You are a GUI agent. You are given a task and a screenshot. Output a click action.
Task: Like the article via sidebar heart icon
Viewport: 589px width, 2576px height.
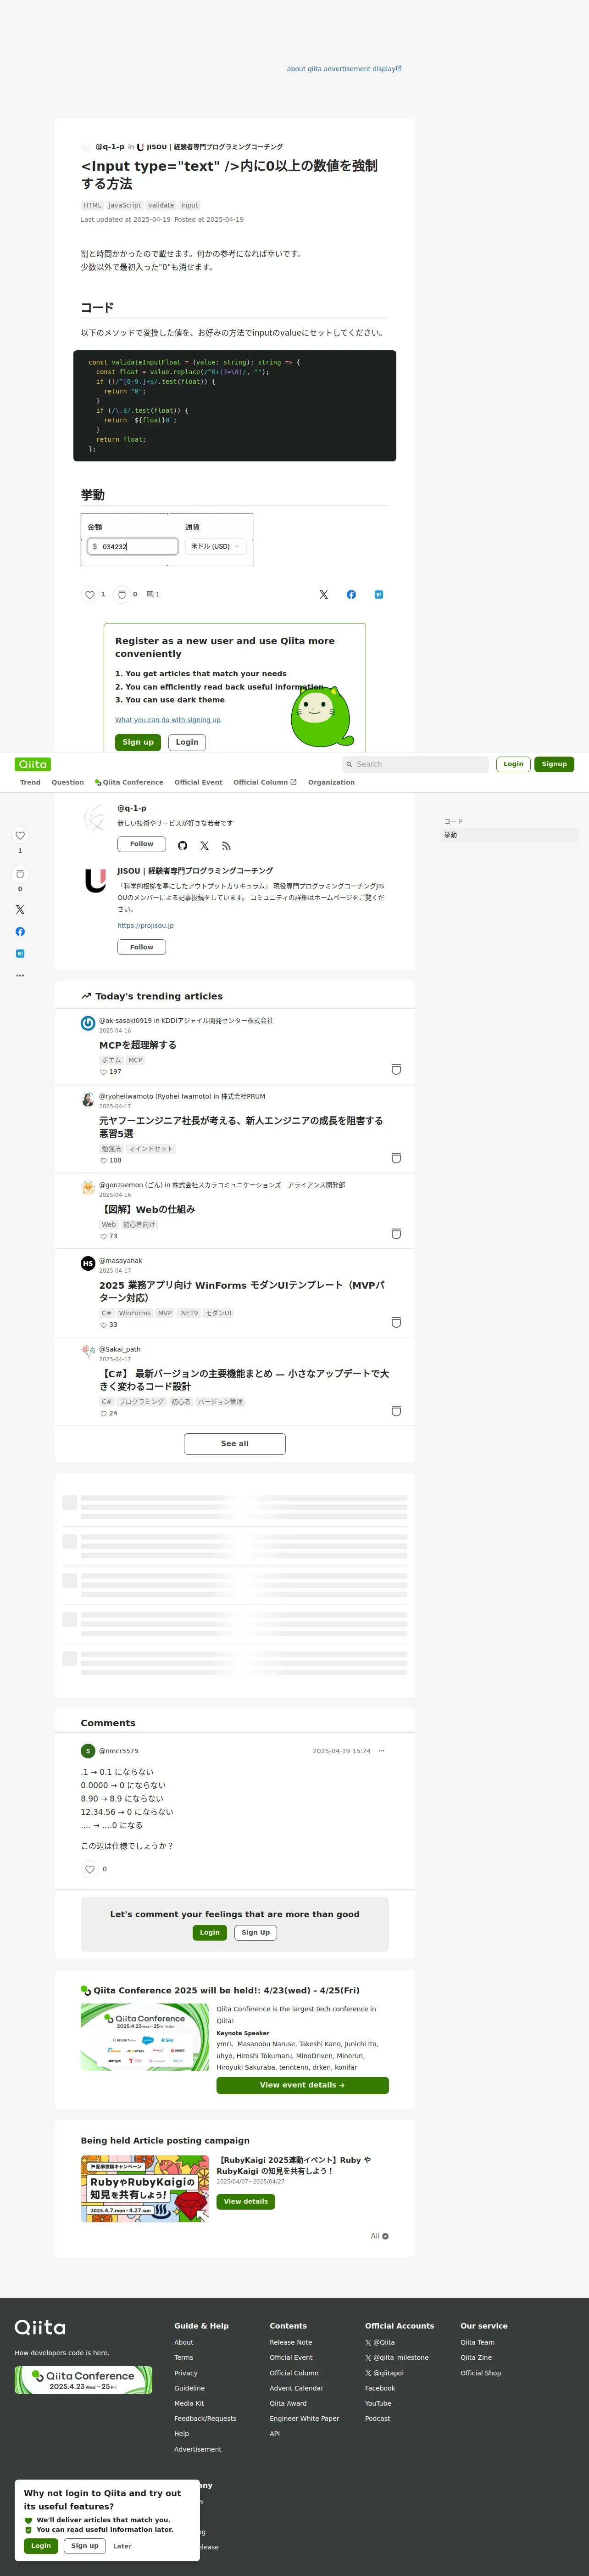tap(20, 836)
